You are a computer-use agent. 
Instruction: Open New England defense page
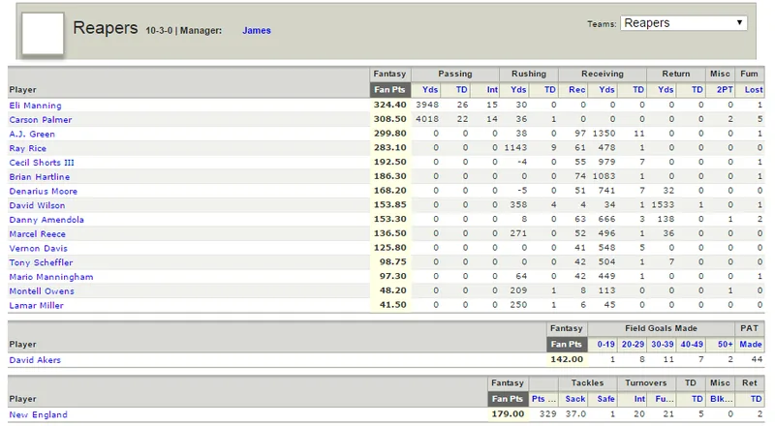coord(38,415)
